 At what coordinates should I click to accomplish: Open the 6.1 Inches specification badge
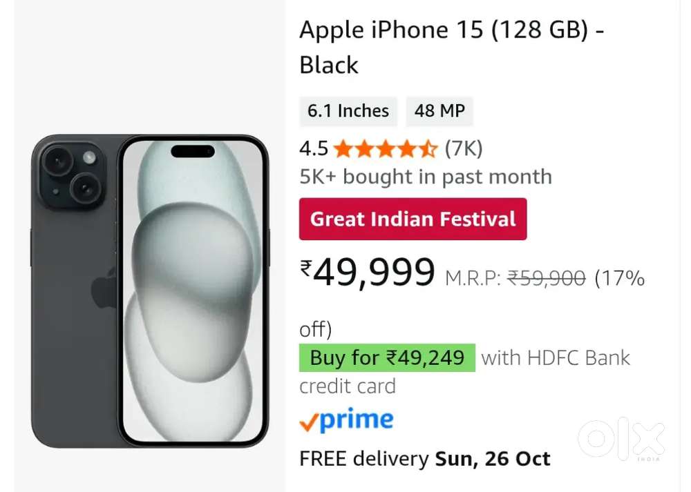pos(348,111)
